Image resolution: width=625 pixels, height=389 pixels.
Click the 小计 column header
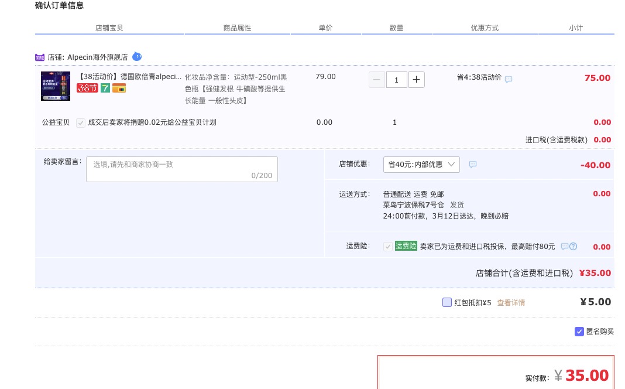coord(576,28)
